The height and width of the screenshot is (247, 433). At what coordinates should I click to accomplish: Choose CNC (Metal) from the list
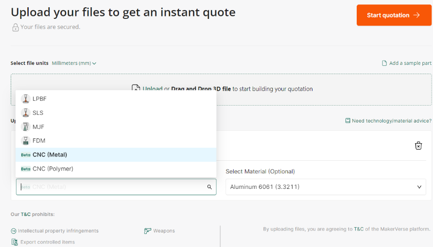coord(116,155)
